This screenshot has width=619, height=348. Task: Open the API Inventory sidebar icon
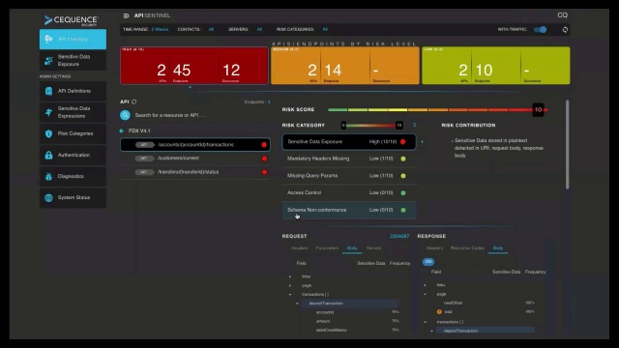coord(48,39)
